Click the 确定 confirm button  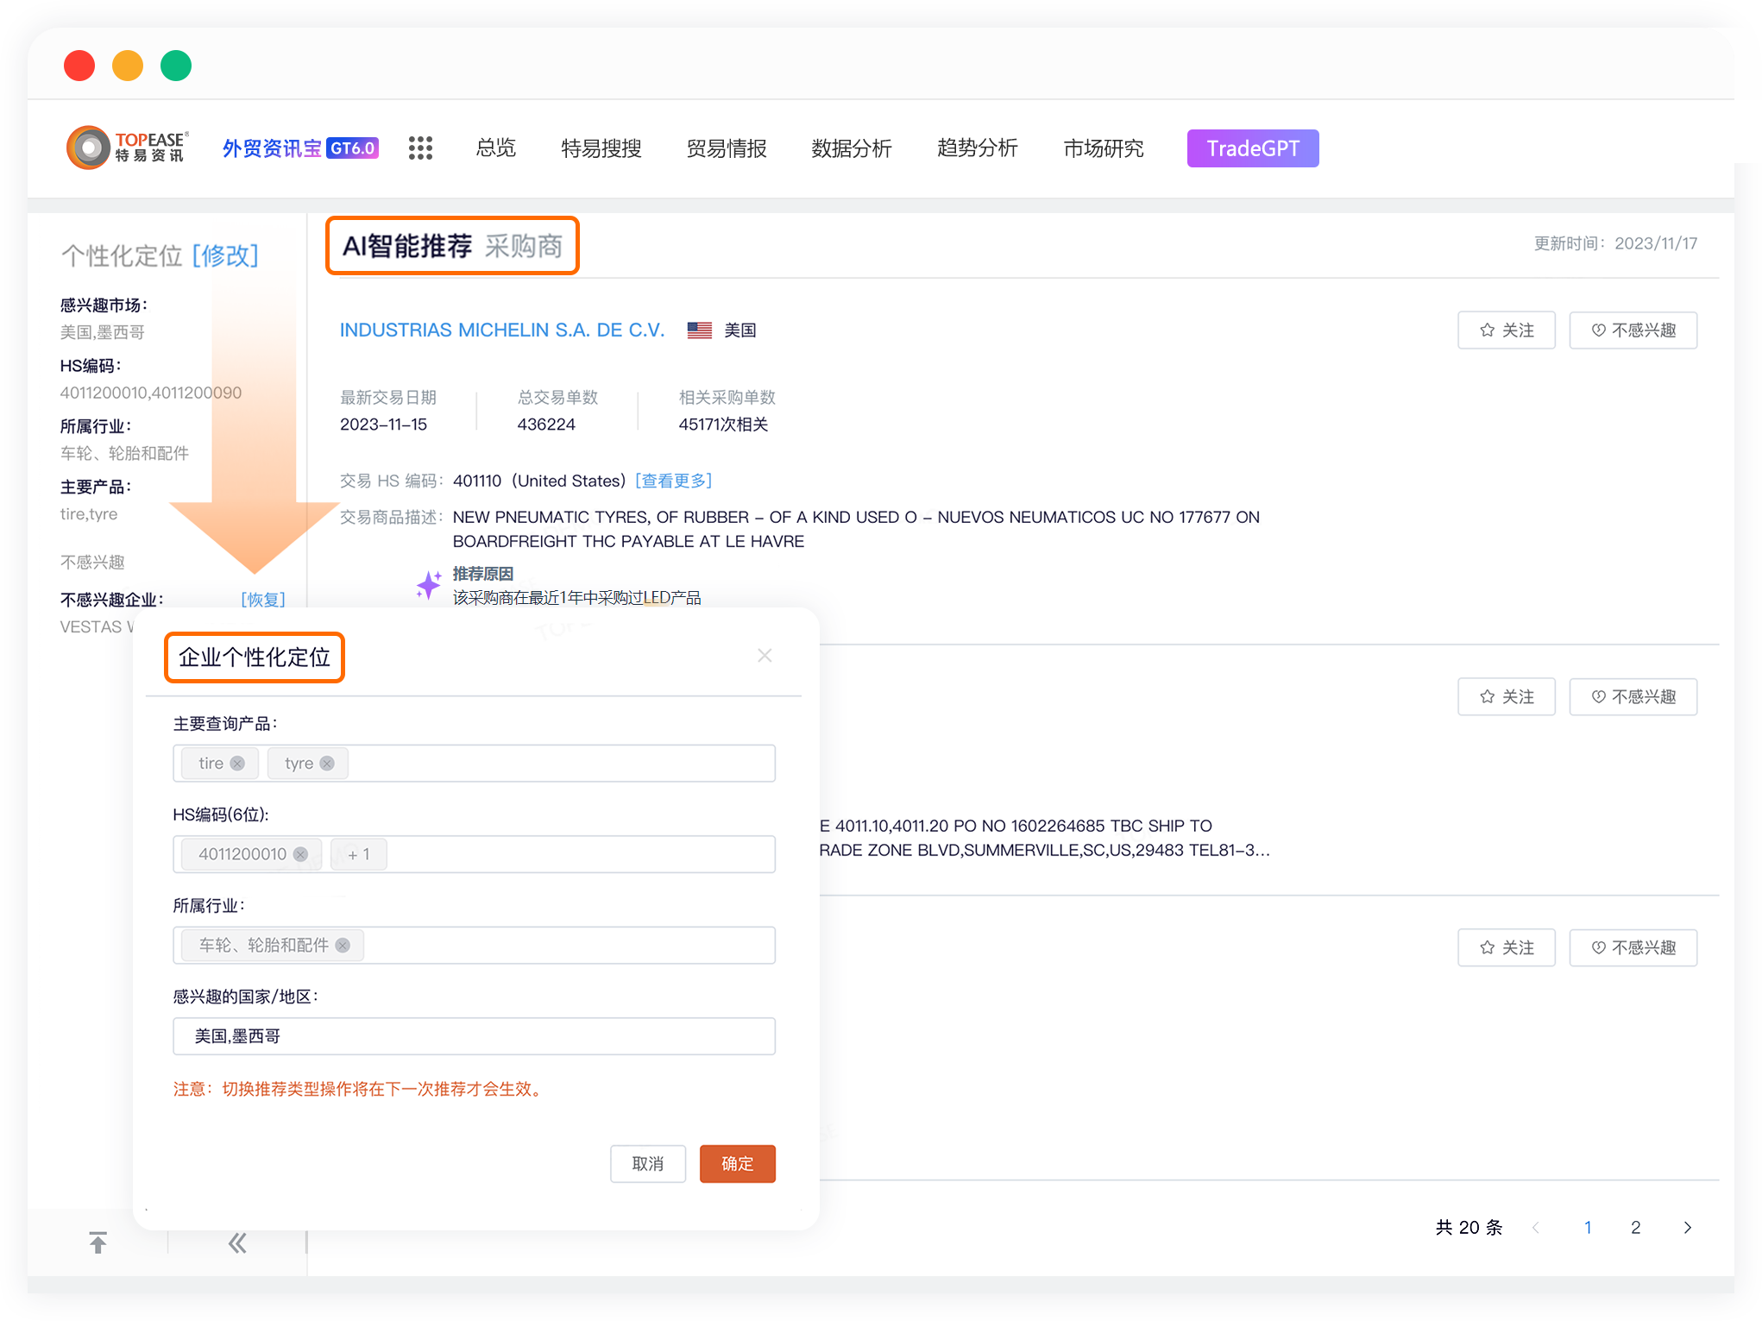tap(737, 1164)
